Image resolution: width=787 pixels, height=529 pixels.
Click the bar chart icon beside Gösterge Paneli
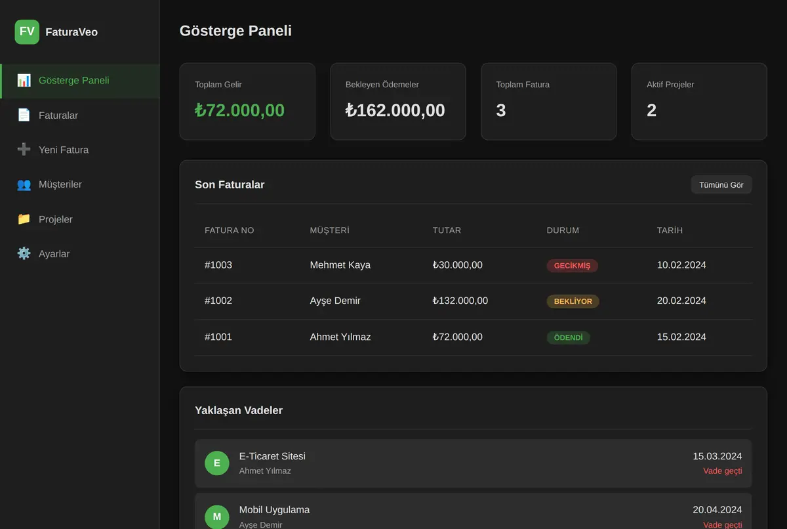[24, 81]
